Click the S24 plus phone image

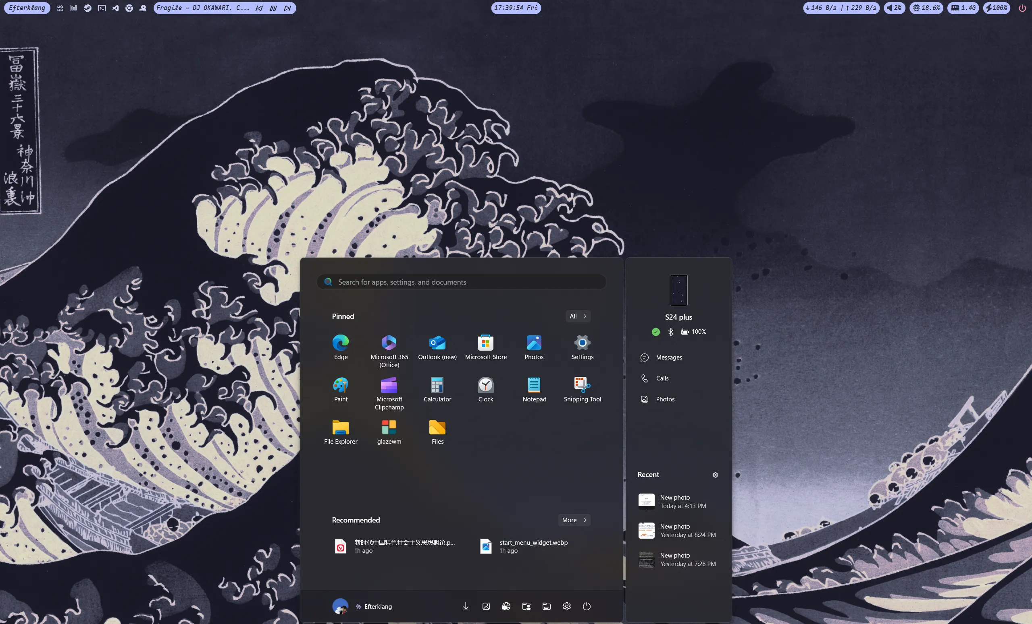[x=678, y=290]
